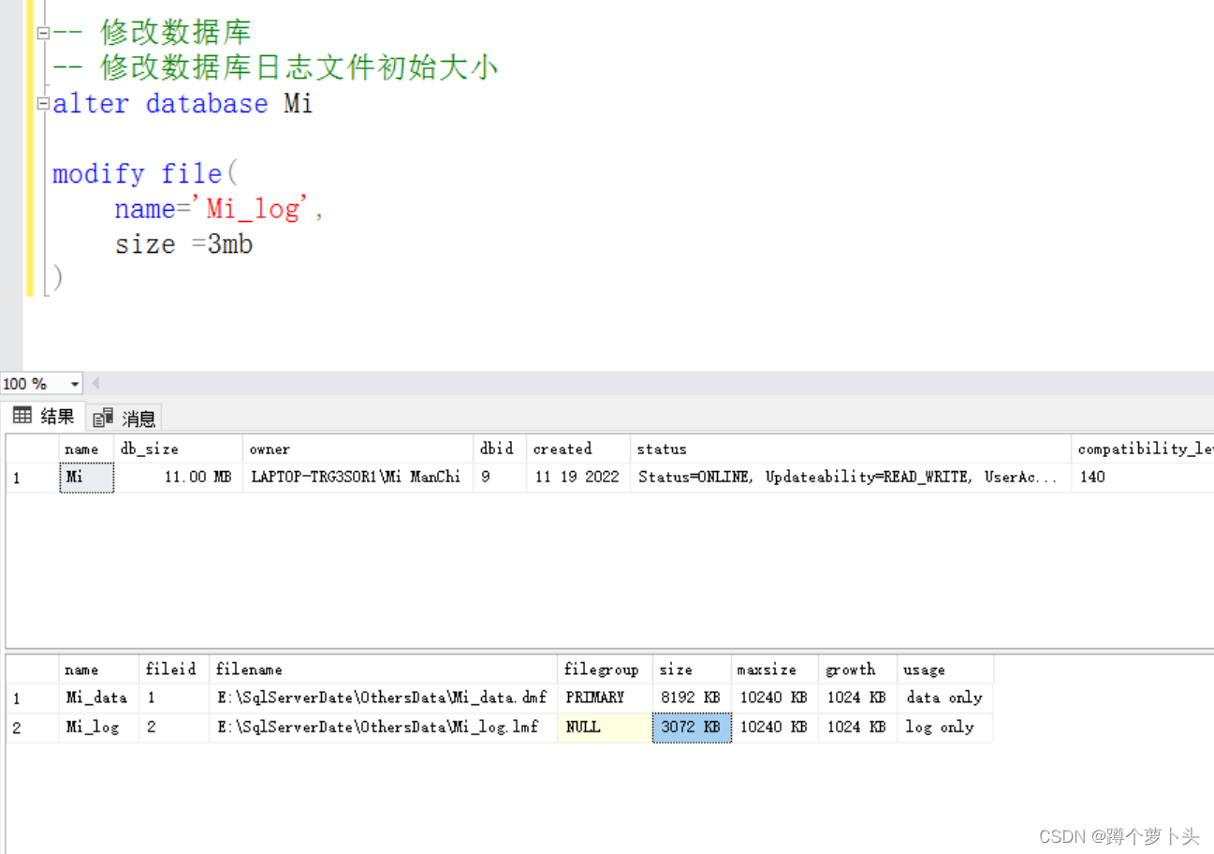Collapse the comment block outline toggle
The width and height of the screenshot is (1214, 854).
pos(42,33)
